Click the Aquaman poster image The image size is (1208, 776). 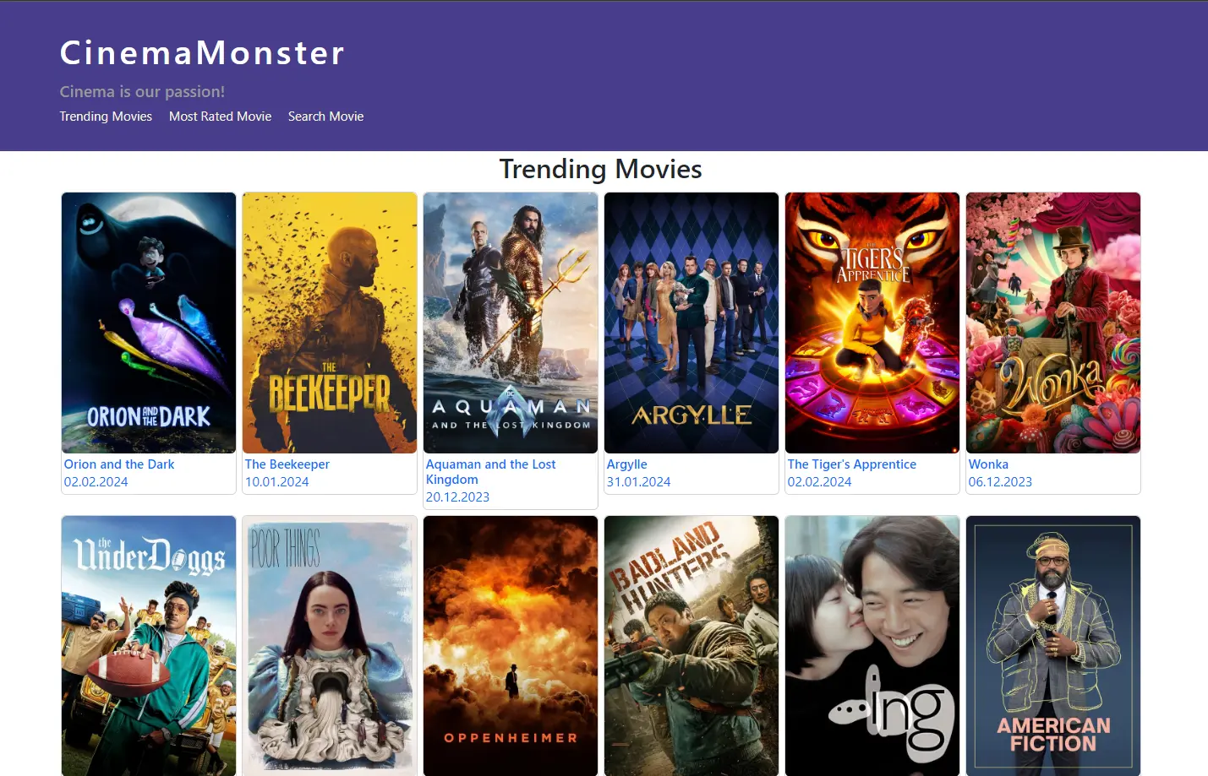click(510, 322)
